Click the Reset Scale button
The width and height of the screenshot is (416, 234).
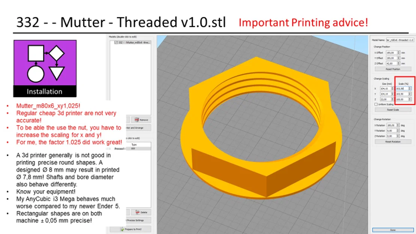coord(393,110)
